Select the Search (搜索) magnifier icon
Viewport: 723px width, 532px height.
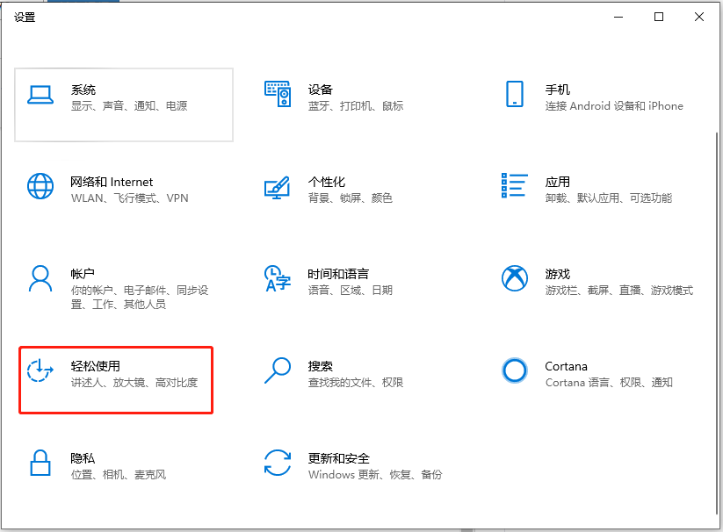pos(278,371)
